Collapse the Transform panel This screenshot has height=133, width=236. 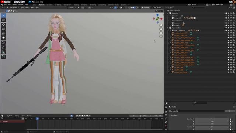170,115
